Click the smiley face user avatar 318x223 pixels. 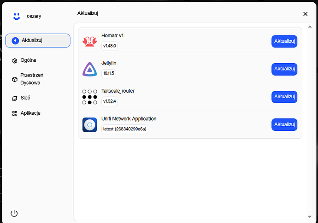click(x=17, y=16)
